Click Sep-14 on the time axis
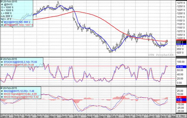This screenshot has height=118, width=187. coord(103,116)
